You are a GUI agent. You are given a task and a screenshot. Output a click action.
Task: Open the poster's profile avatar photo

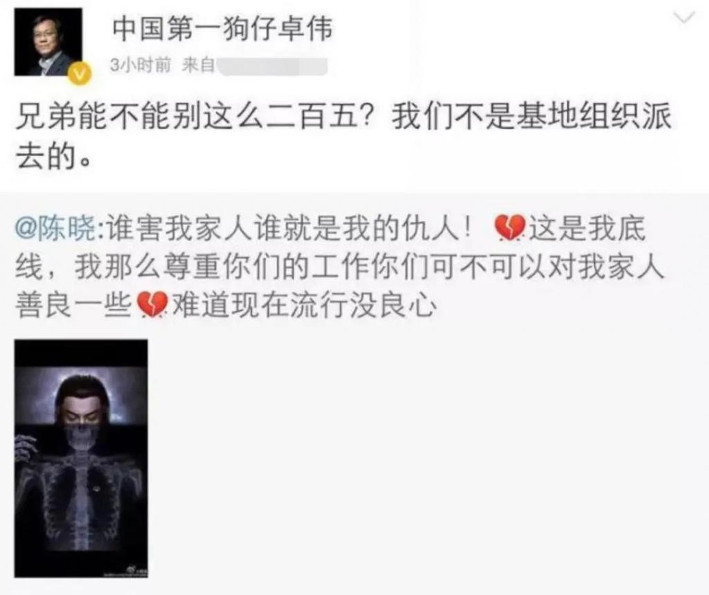(48, 42)
